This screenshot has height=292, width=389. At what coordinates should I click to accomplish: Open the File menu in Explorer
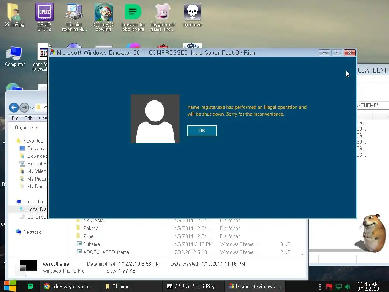point(15,119)
